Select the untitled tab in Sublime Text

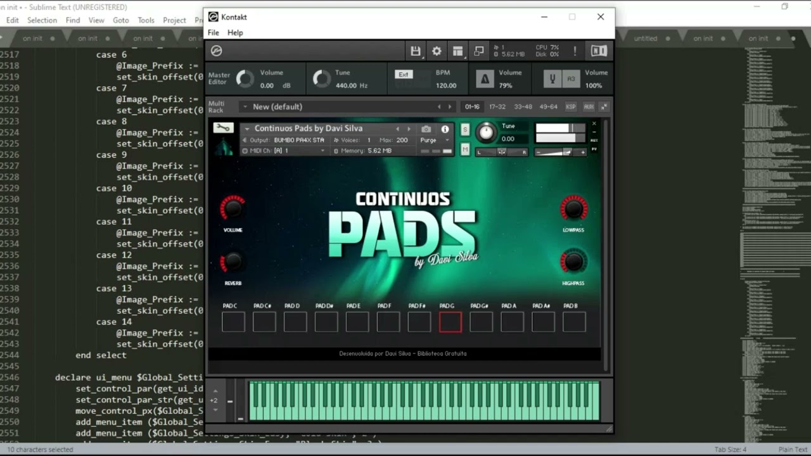pos(646,39)
